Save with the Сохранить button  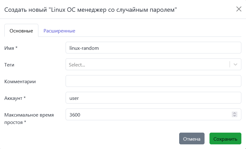tap(225, 139)
